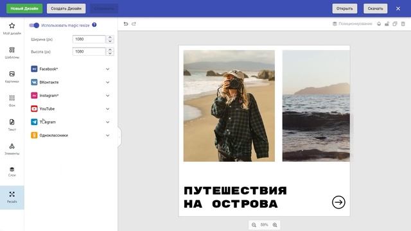Click the Создать Дизайн button
The image size is (411, 231).
(x=66, y=8)
